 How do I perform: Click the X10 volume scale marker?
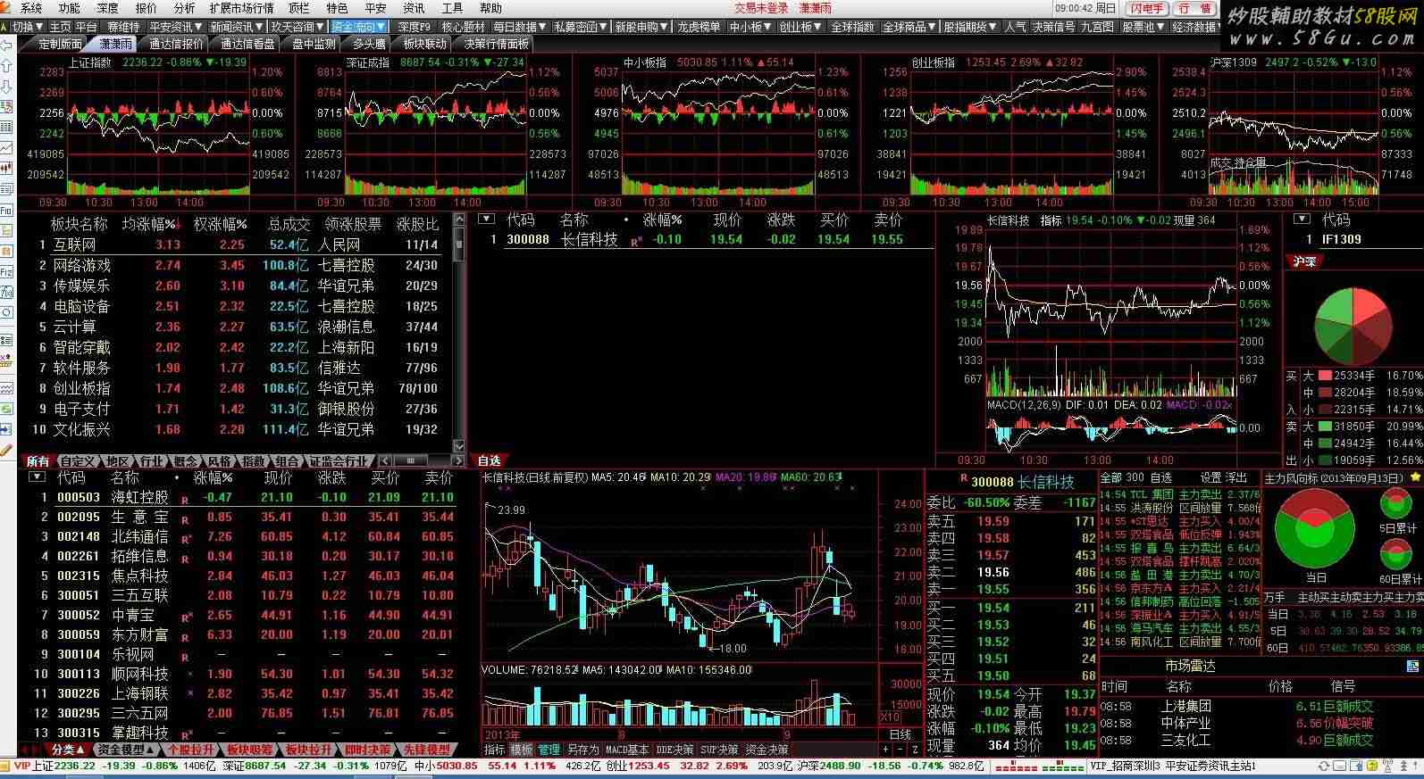890,717
